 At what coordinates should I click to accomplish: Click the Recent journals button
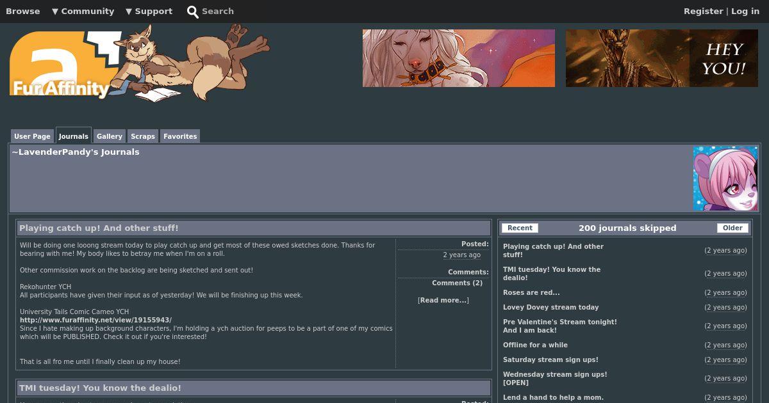point(520,228)
